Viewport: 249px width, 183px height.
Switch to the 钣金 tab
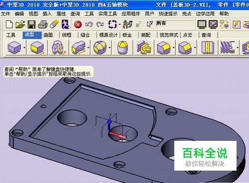127,35
